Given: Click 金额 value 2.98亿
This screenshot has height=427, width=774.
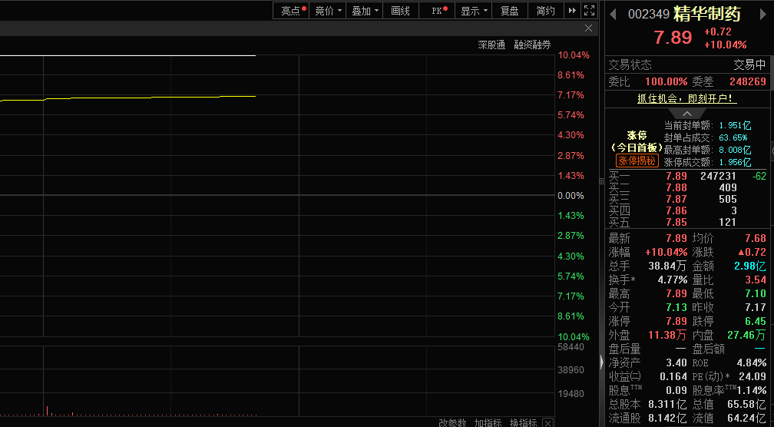Looking at the screenshot, I should (750, 266).
